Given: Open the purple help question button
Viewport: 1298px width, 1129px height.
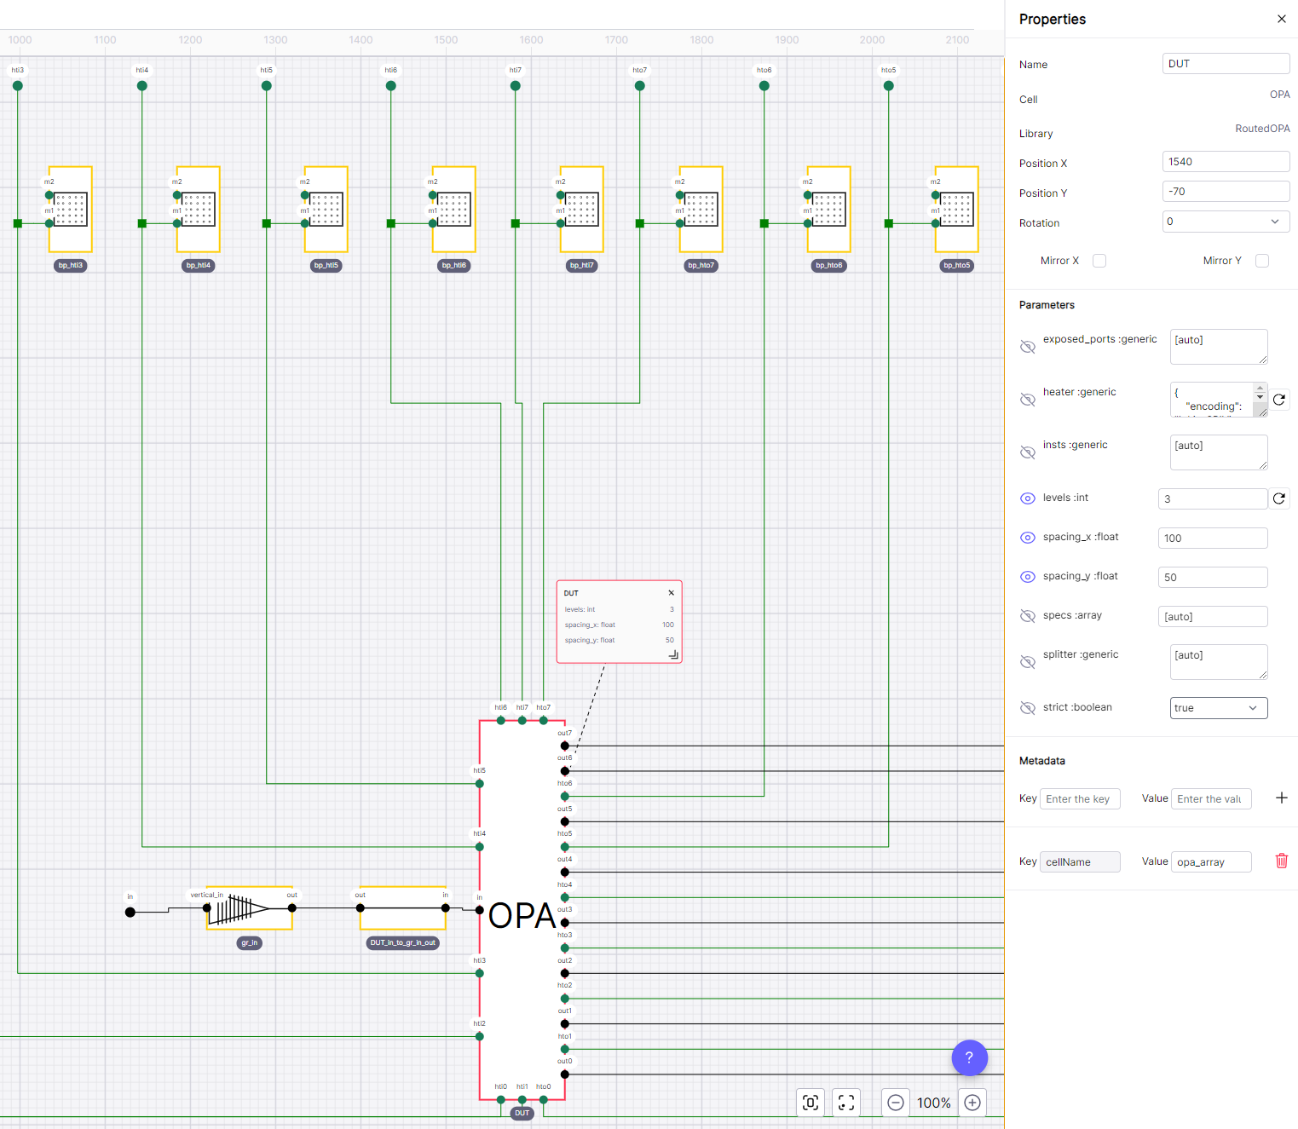Looking at the screenshot, I should point(969,1058).
